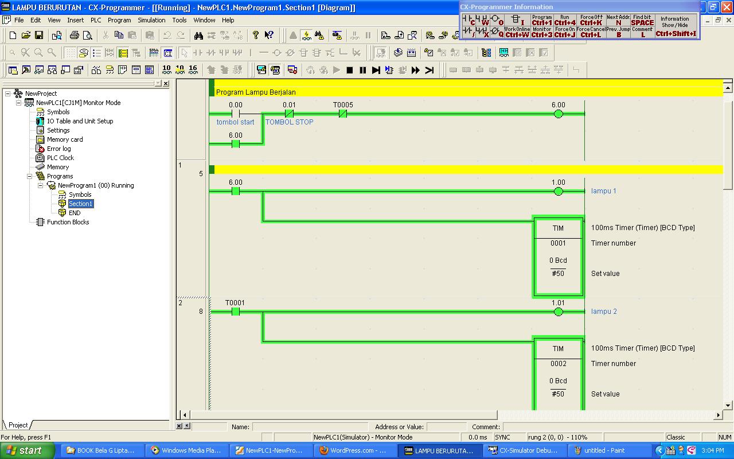Toggle Work Online with the lightning icon
The width and height of the screenshot is (734, 459).
[306, 36]
